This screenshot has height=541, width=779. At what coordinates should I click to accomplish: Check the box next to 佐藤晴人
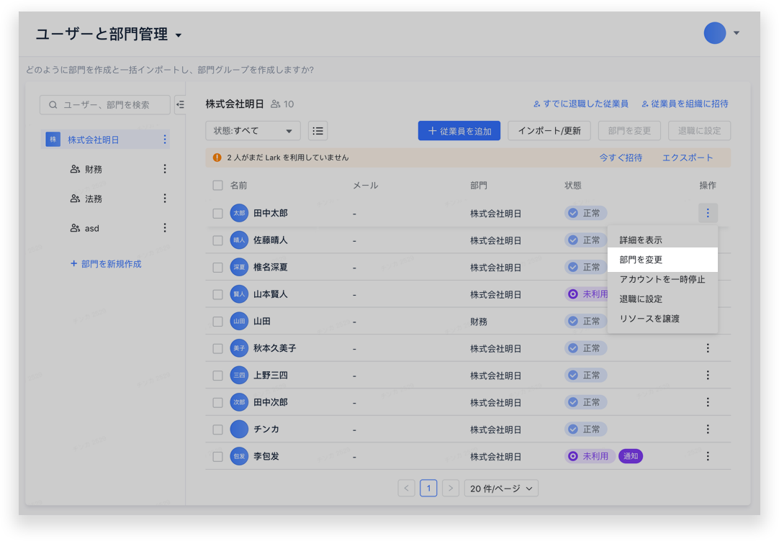click(217, 240)
